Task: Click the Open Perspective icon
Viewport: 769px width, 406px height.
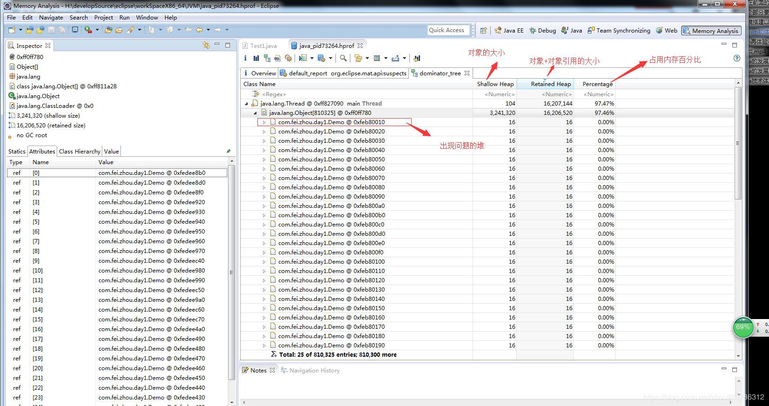Action: [x=483, y=30]
